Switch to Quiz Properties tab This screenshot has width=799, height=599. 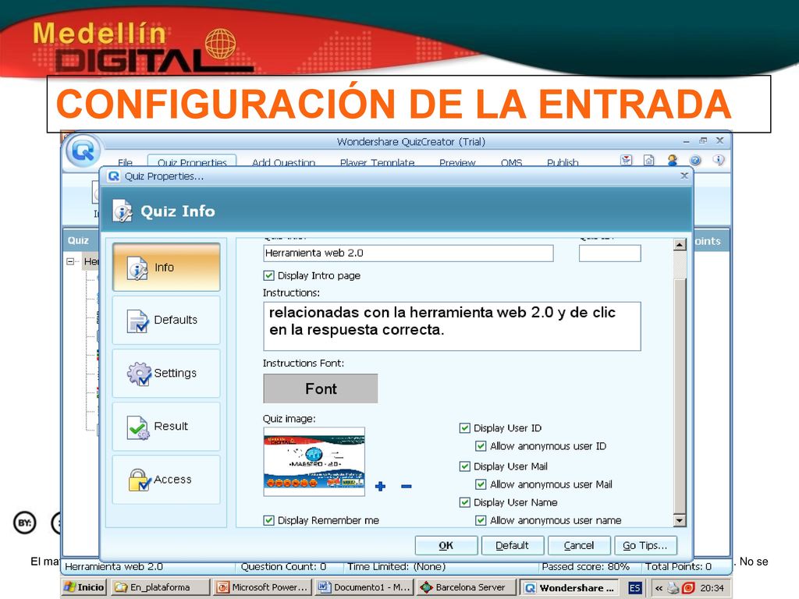[192, 162]
